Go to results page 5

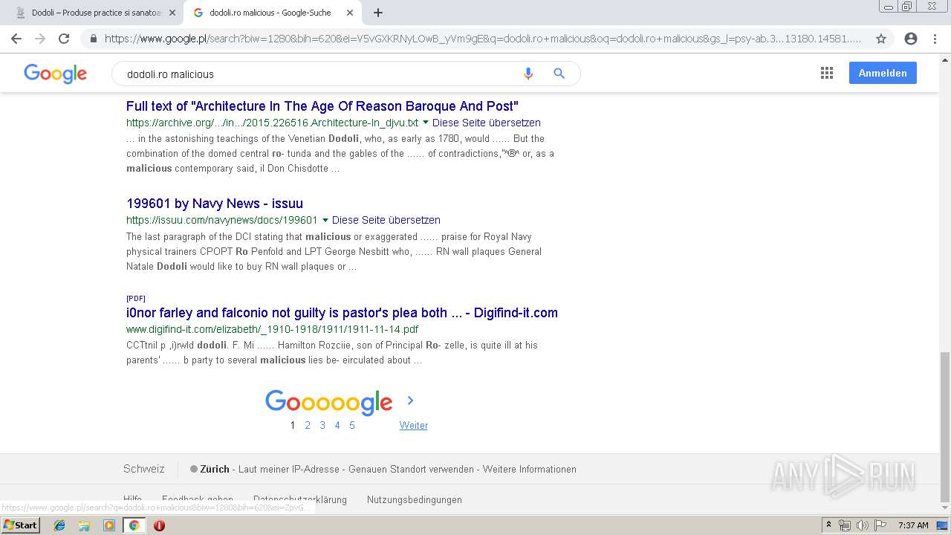(352, 425)
